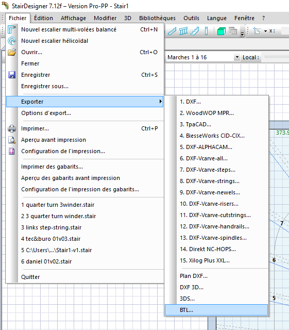Click the new stair icon beside Nouvel escalier multi-volées
Image resolution: width=289 pixels, height=330 pixels.
(12, 29)
